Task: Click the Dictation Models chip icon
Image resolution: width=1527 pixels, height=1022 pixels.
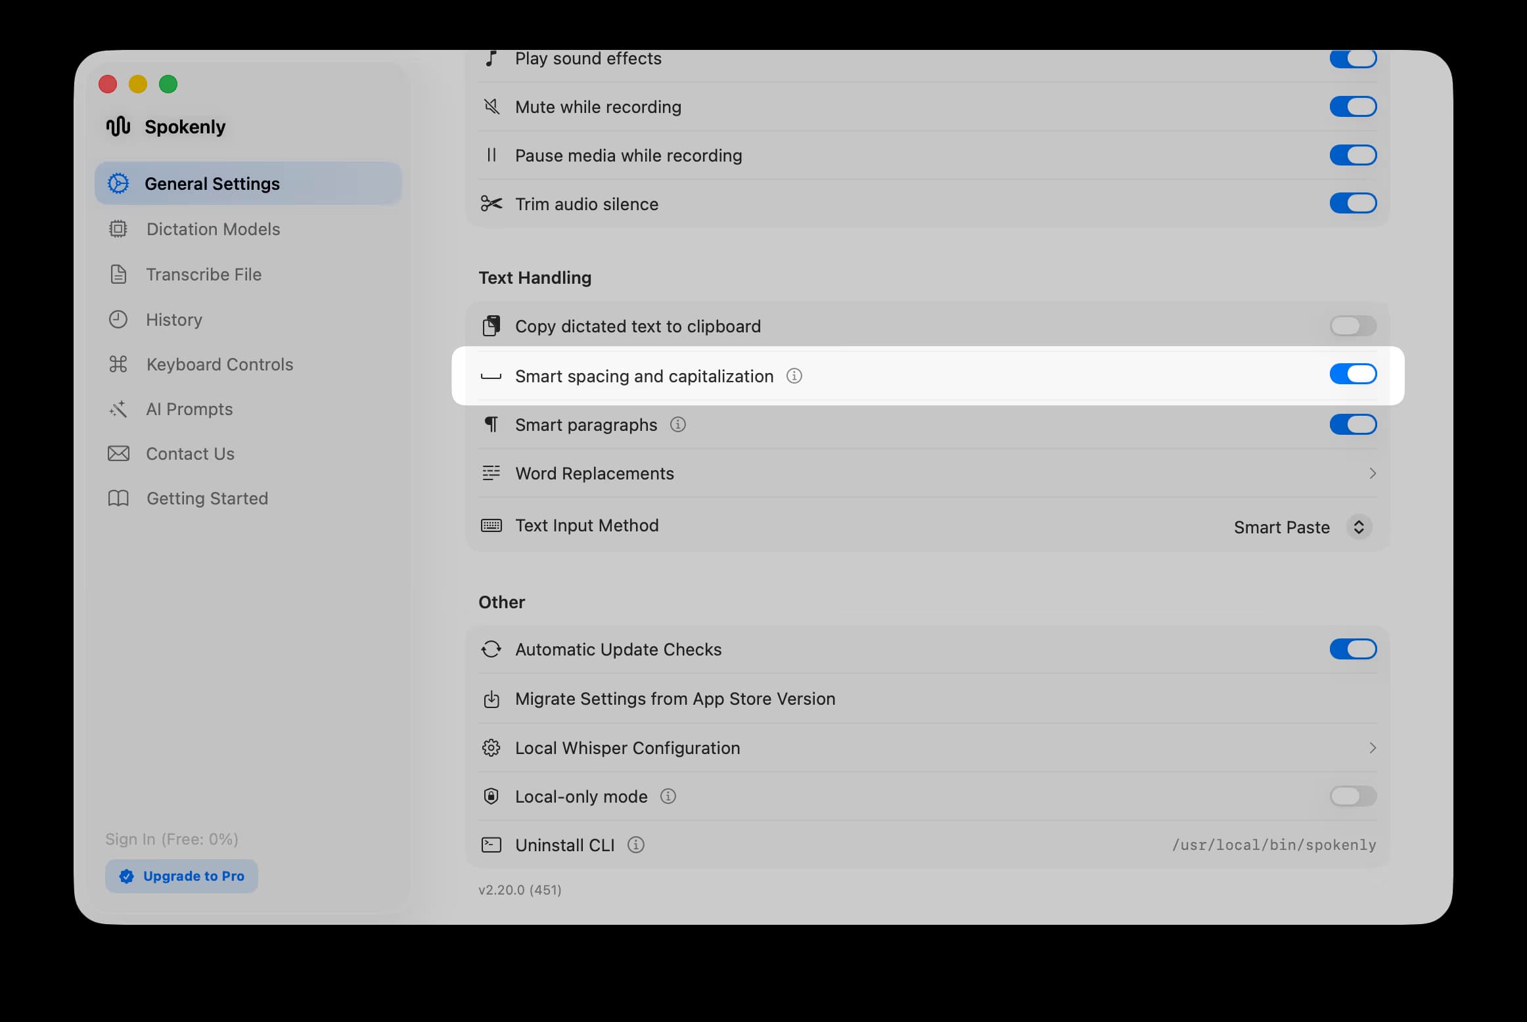Action: [118, 229]
